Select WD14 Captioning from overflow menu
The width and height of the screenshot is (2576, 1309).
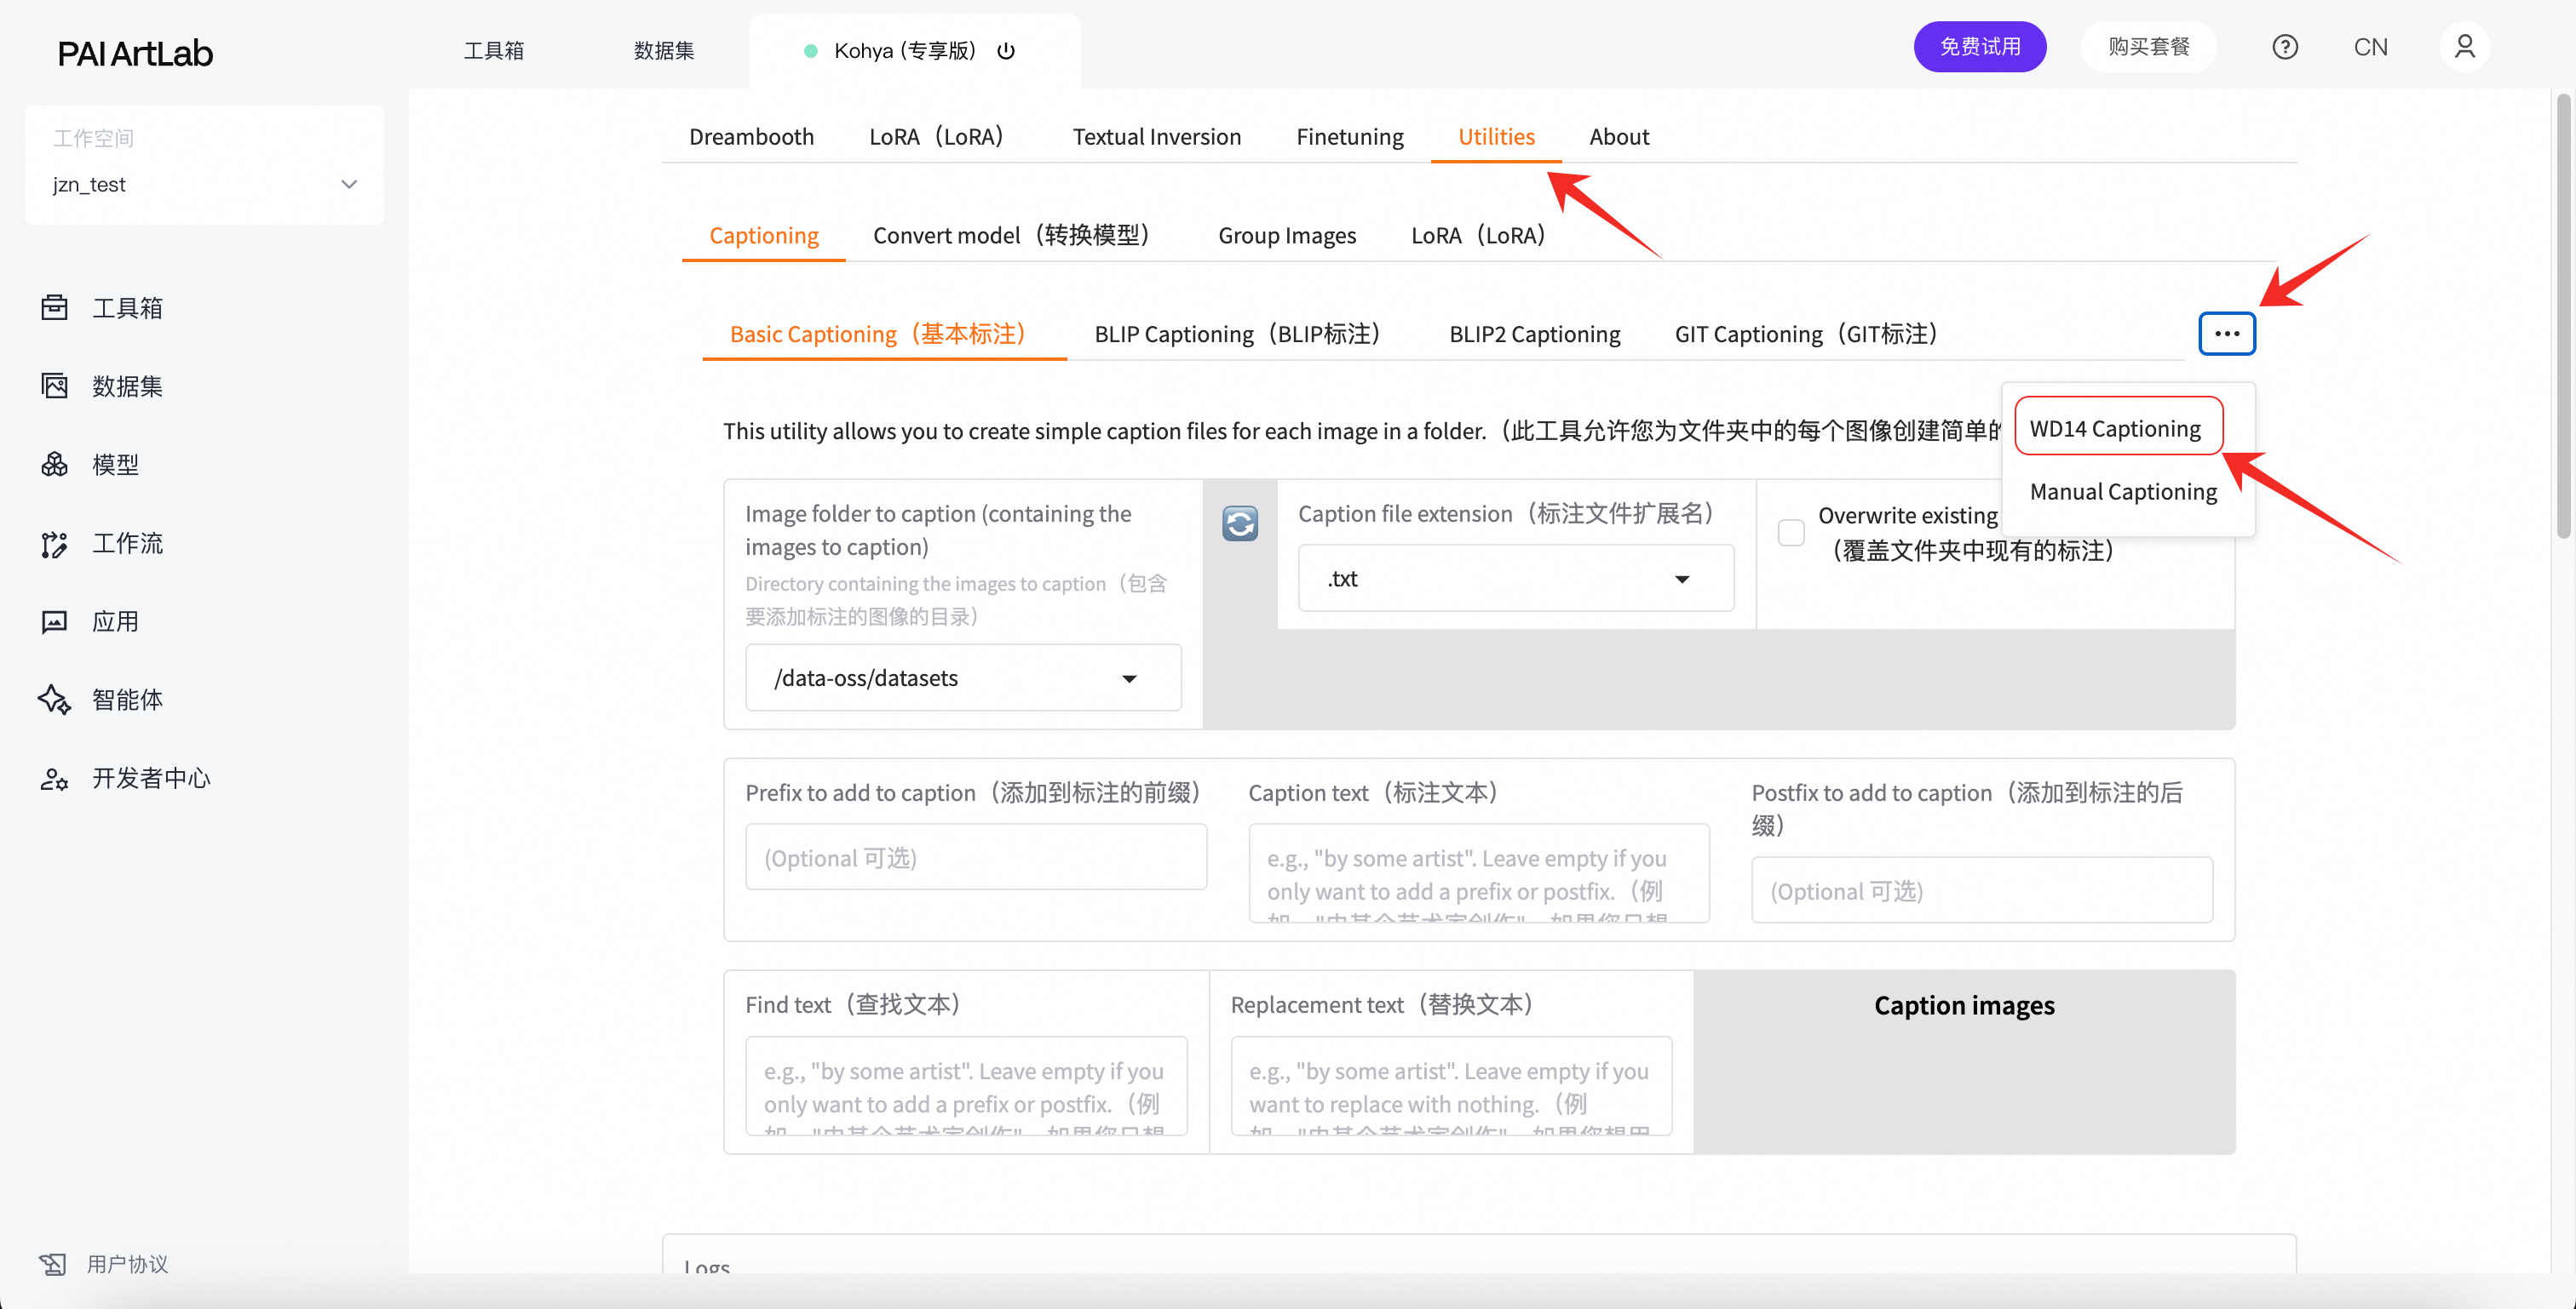(x=2116, y=427)
